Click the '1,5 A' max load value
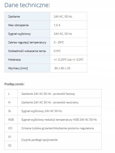 pos(57,25)
